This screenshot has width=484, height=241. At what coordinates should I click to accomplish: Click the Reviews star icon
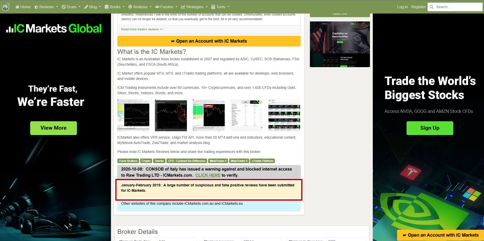point(36,7)
